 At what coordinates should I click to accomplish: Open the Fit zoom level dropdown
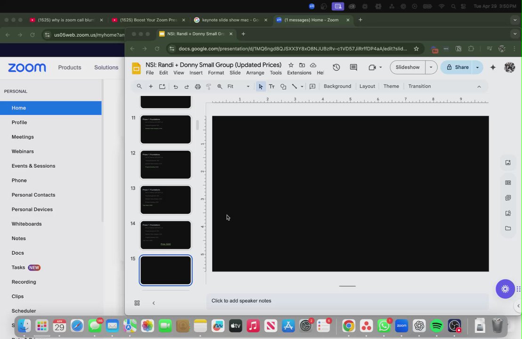(x=238, y=87)
